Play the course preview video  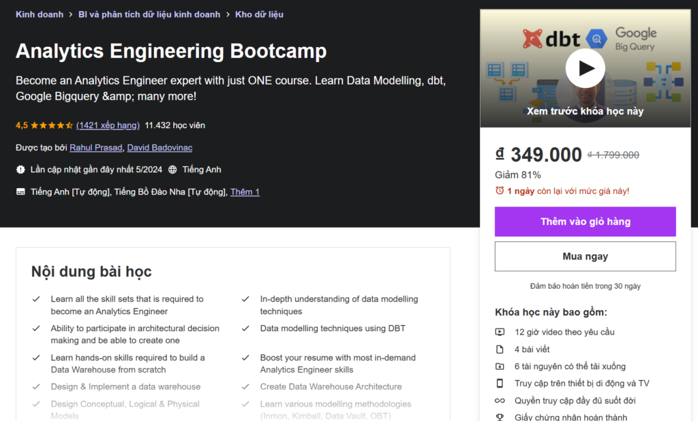point(585,68)
